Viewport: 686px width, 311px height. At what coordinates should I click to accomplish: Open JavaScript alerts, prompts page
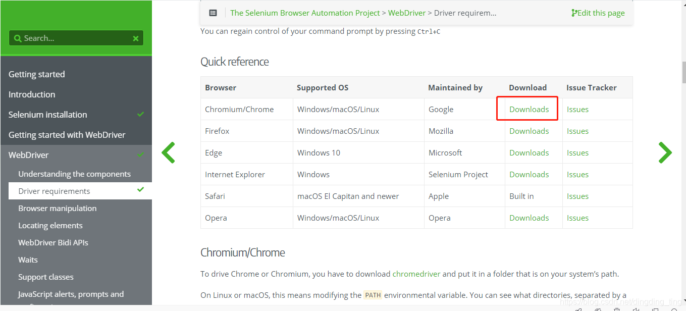71,294
